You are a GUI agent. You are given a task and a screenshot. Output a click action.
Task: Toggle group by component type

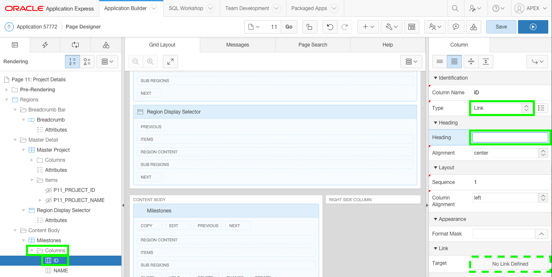87,62
